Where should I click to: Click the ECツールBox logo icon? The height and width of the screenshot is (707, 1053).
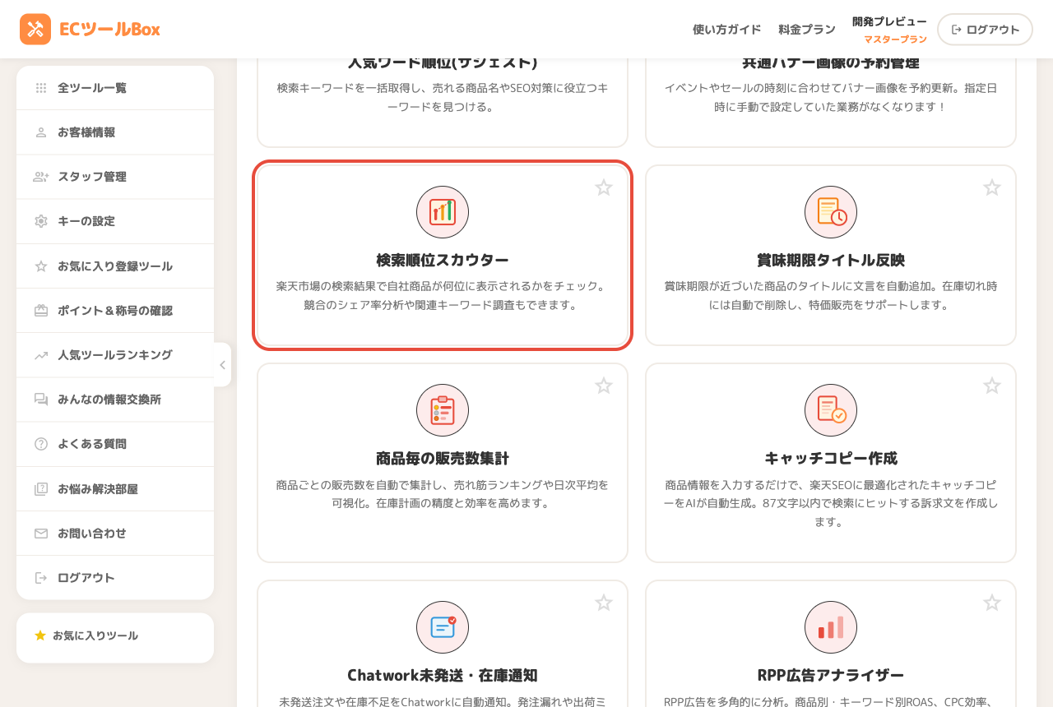(35, 29)
